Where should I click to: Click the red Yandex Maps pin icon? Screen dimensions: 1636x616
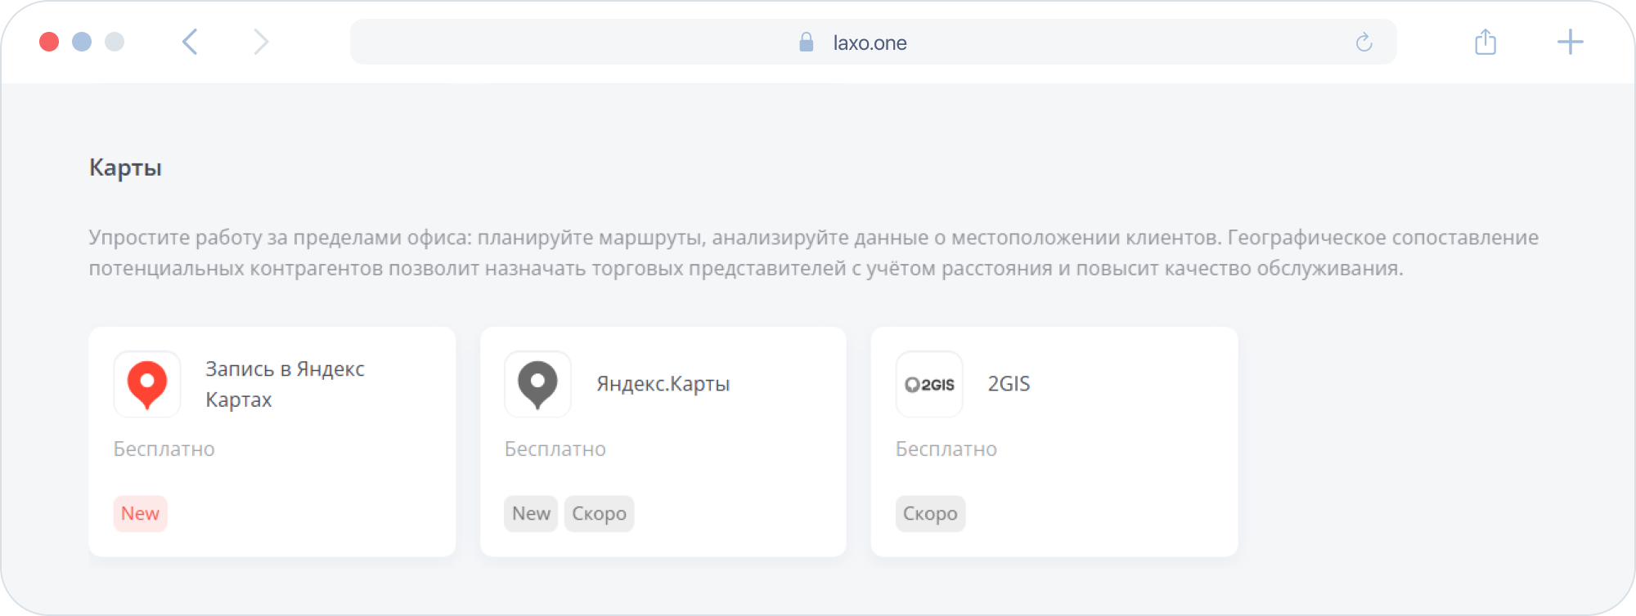(x=147, y=384)
